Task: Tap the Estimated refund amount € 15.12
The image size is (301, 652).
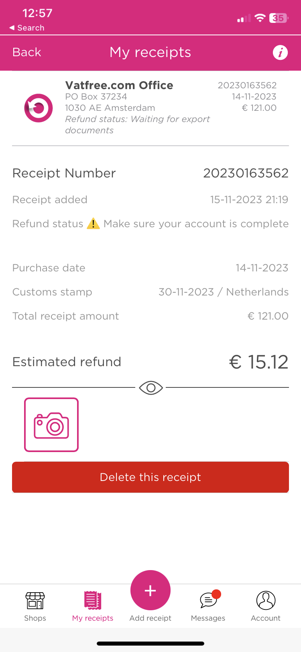Action: [x=259, y=362]
